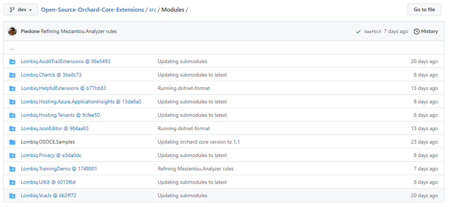449x207 pixels.
Task: Open Lombiq.TrainingDemo @ 1748001 submodule
Action: [x=59, y=169]
